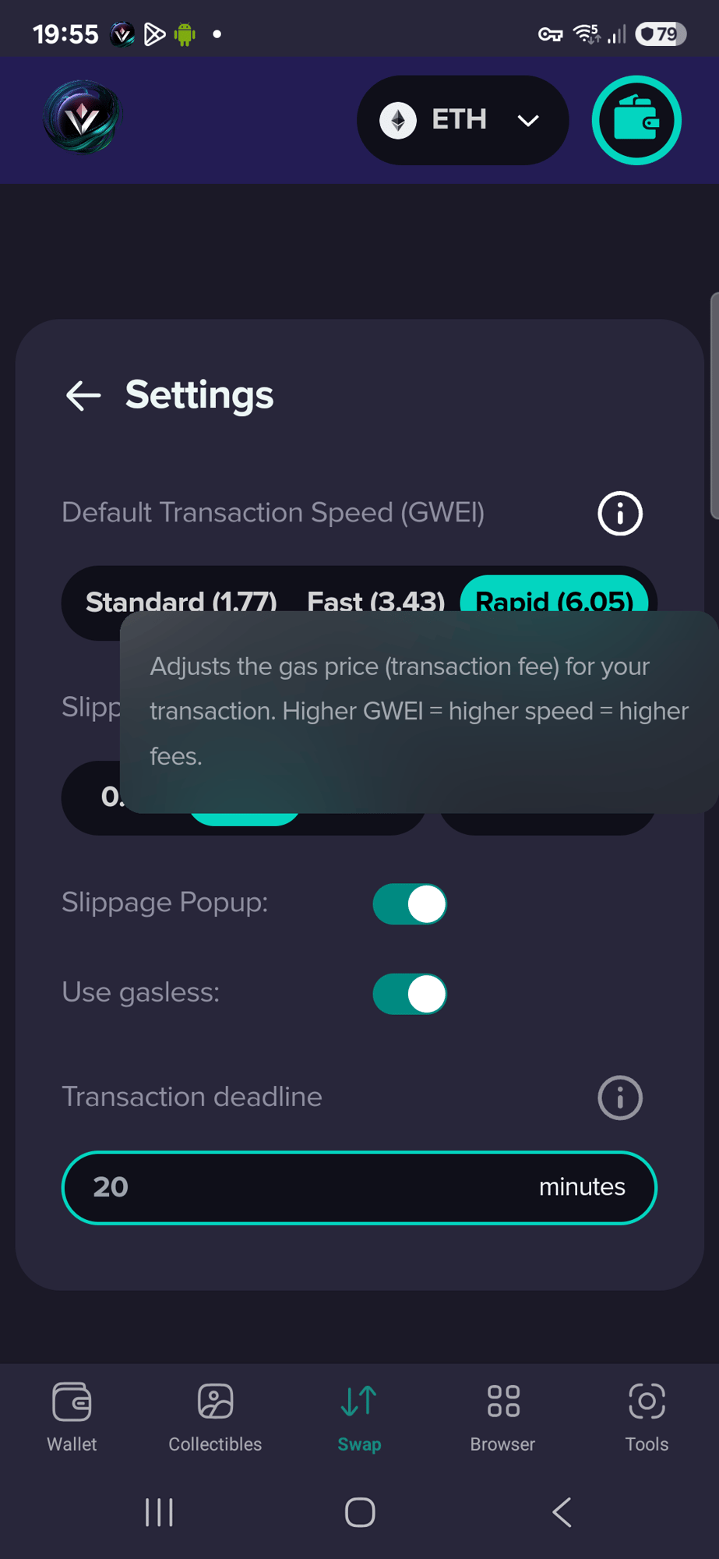This screenshot has width=719, height=1559.
Task: Tap the app logo in header
Action: (x=82, y=117)
